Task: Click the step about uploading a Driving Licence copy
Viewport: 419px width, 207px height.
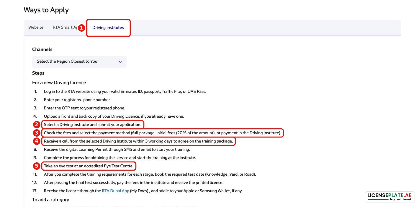Action: (114, 116)
